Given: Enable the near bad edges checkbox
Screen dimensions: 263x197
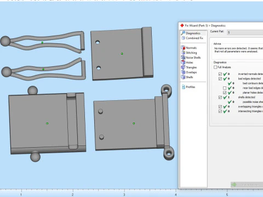Looking at the screenshot, I should 225,88.
